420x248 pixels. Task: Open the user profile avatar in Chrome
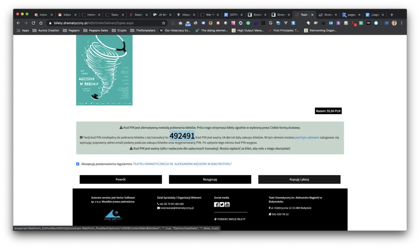coord(394,23)
